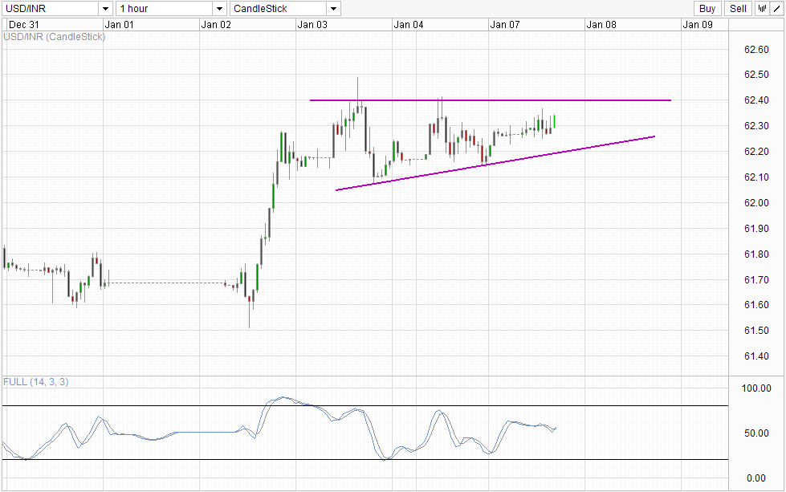Click the Jan 03 date label

point(312,25)
